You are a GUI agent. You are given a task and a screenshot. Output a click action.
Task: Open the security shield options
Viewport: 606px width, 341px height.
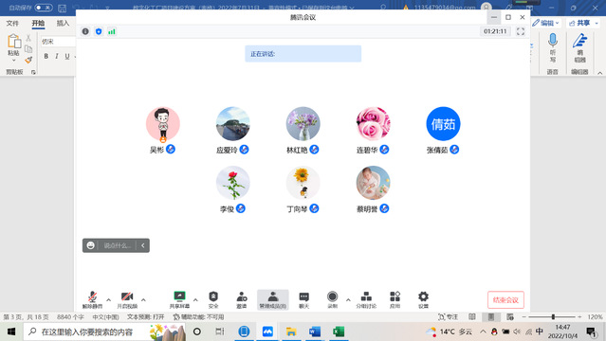coord(213,299)
